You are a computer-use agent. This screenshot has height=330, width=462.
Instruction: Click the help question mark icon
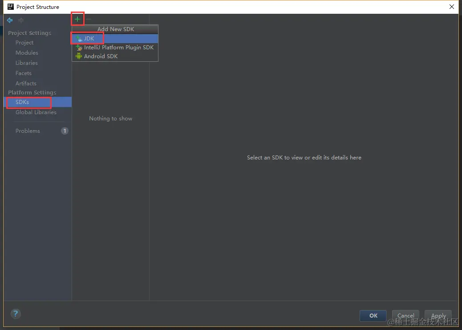pos(16,314)
